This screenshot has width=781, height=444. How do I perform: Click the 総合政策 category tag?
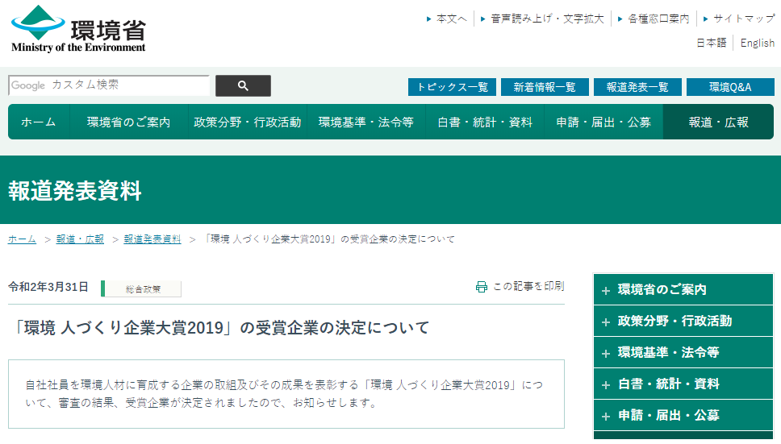click(x=143, y=288)
